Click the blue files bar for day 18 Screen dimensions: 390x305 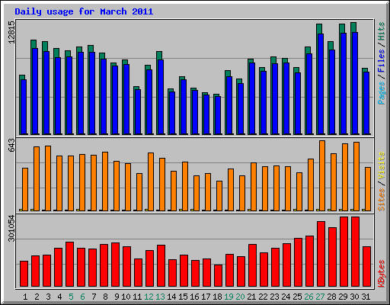pyautogui.click(x=218, y=115)
